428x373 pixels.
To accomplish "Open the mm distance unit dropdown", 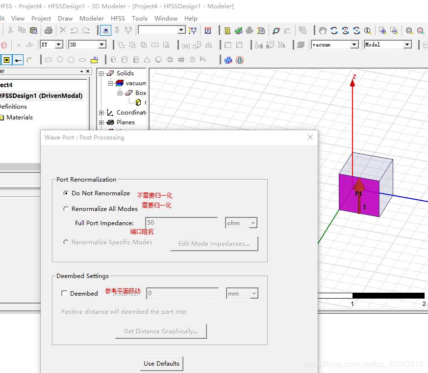I will point(254,294).
